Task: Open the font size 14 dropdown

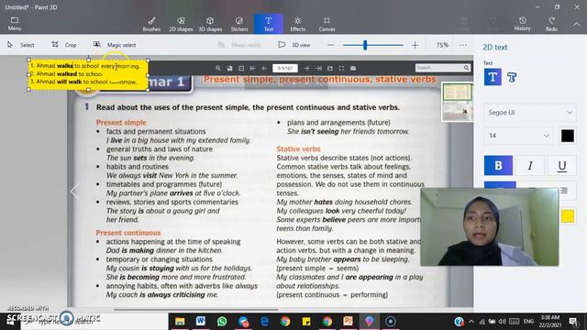Action: pos(518,136)
